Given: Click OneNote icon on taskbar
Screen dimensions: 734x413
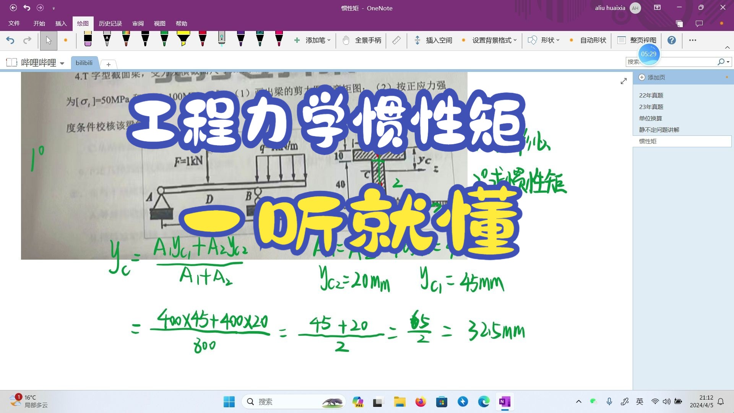Looking at the screenshot, I should (505, 402).
